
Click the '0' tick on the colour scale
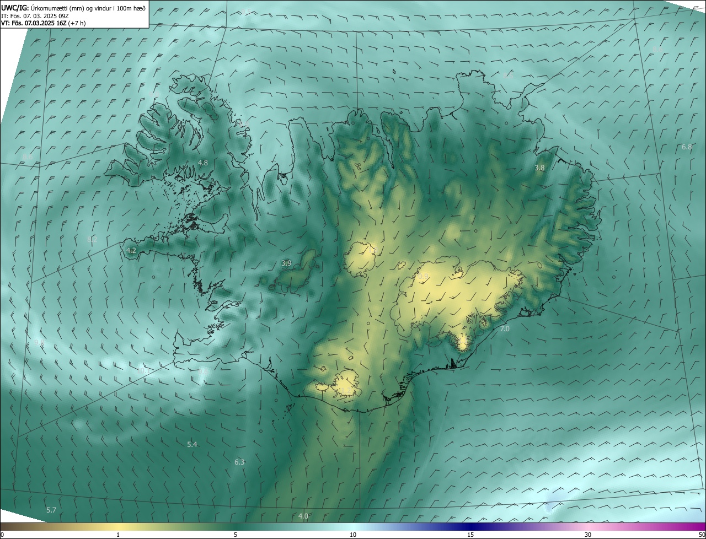pos(2,535)
